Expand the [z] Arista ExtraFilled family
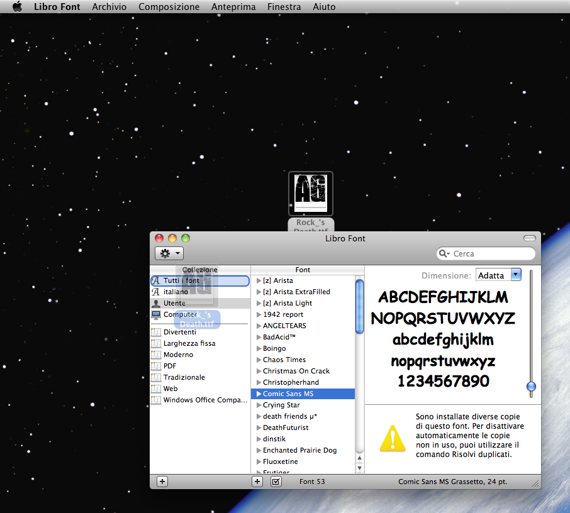570x513 pixels. 259,292
